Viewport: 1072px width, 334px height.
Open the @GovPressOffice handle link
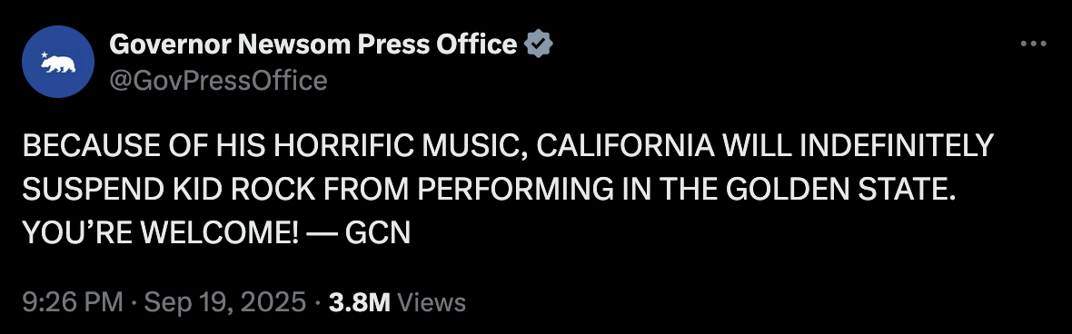click(x=218, y=81)
